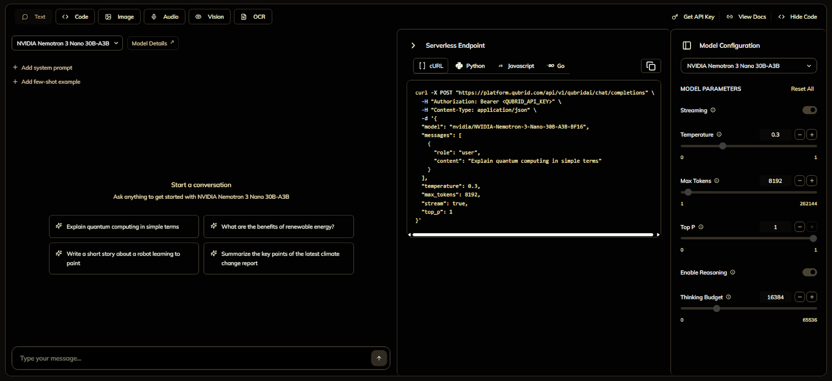Click the info icon next to Thinking Budget
This screenshot has width=832, height=381.
729,297
